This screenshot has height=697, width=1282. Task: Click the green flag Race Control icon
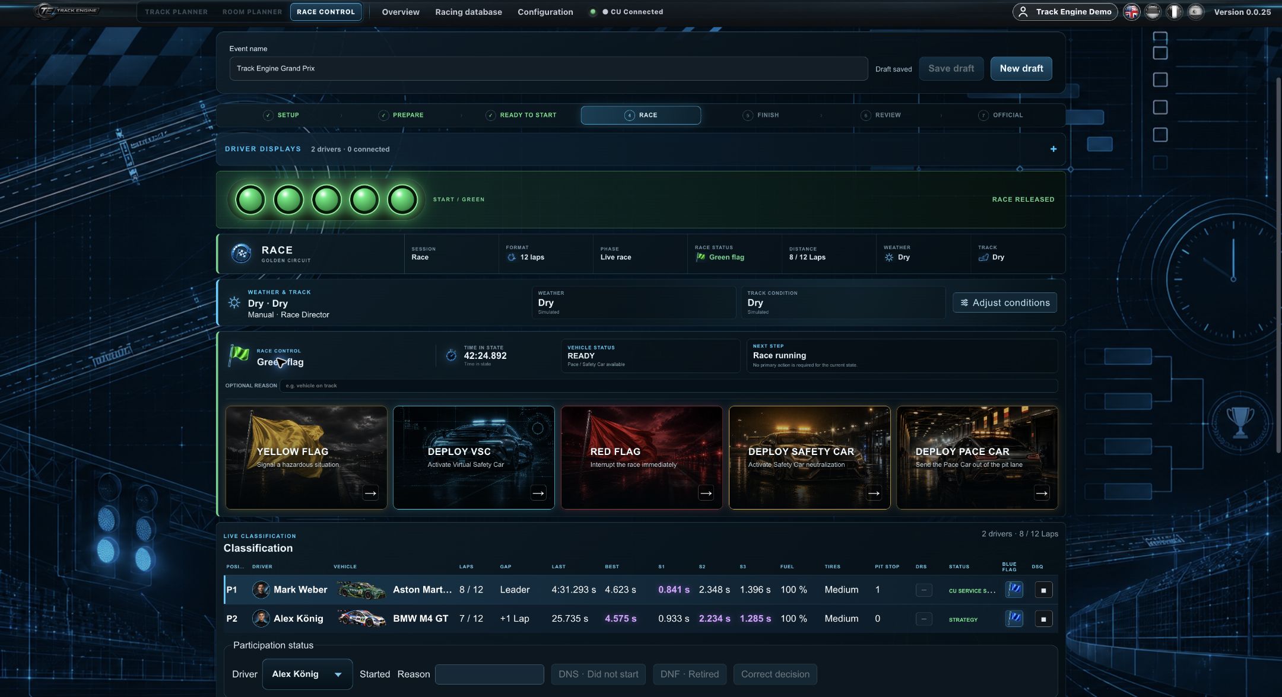[x=239, y=355]
